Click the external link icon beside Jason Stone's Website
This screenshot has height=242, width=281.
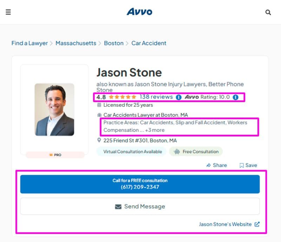(x=257, y=224)
